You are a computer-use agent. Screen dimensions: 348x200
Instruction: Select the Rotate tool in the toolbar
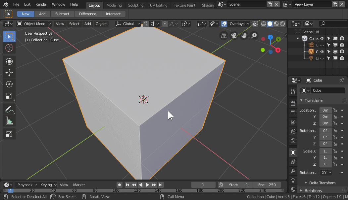pyautogui.click(x=9, y=84)
